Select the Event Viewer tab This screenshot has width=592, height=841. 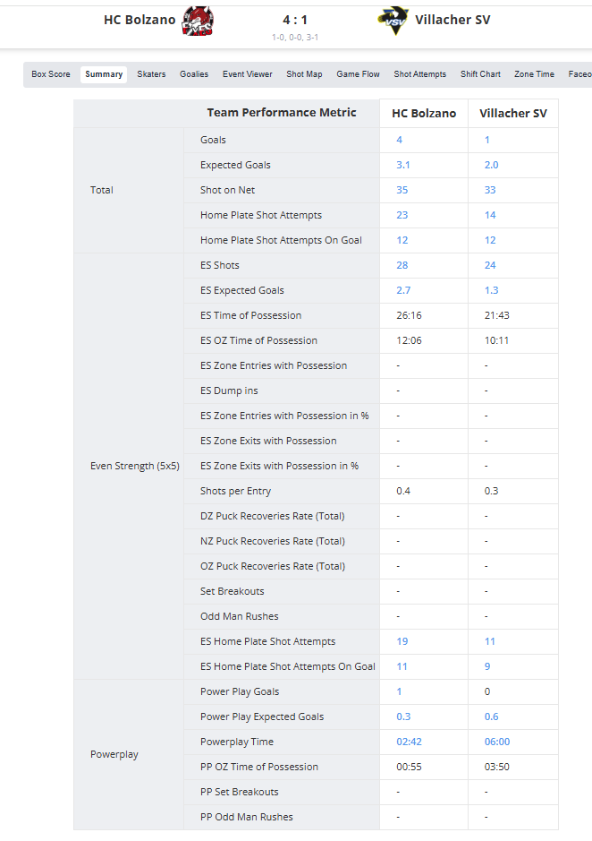(x=248, y=74)
